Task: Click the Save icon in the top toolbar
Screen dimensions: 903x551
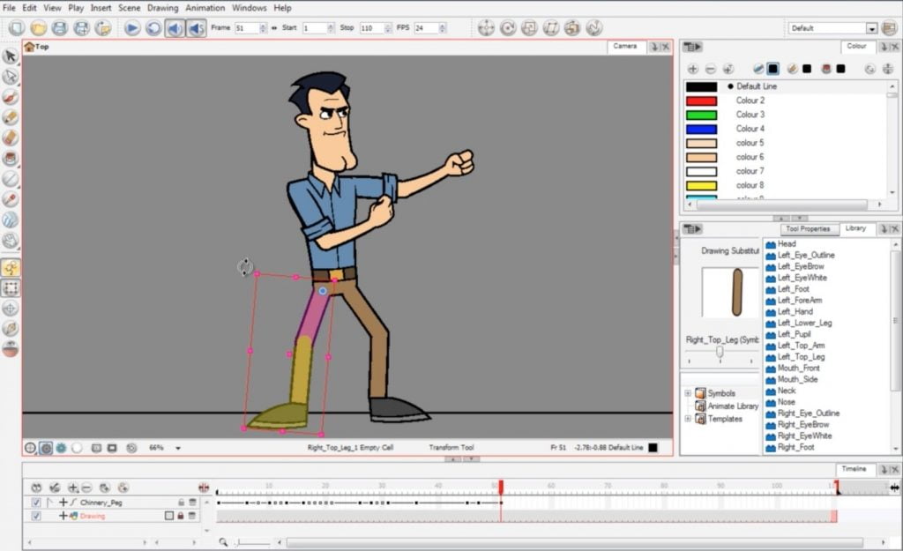Action: coord(58,27)
